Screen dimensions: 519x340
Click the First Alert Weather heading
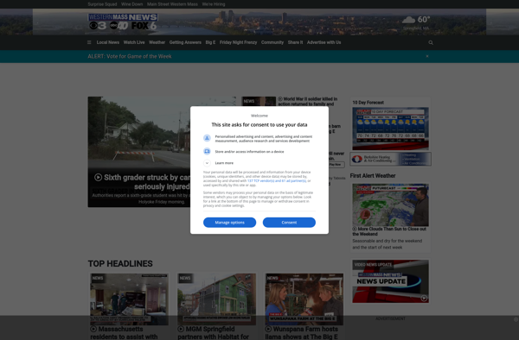[x=373, y=176]
